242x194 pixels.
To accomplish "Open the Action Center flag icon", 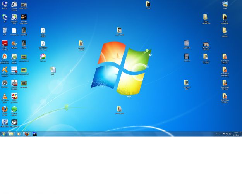I will click(224, 134).
